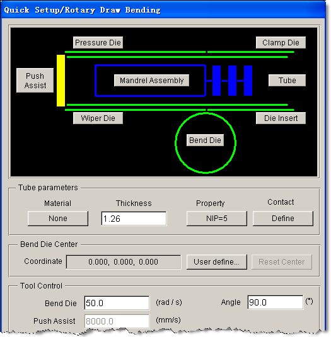
Task: Open the NIP=5 property button
Action: [x=217, y=219]
